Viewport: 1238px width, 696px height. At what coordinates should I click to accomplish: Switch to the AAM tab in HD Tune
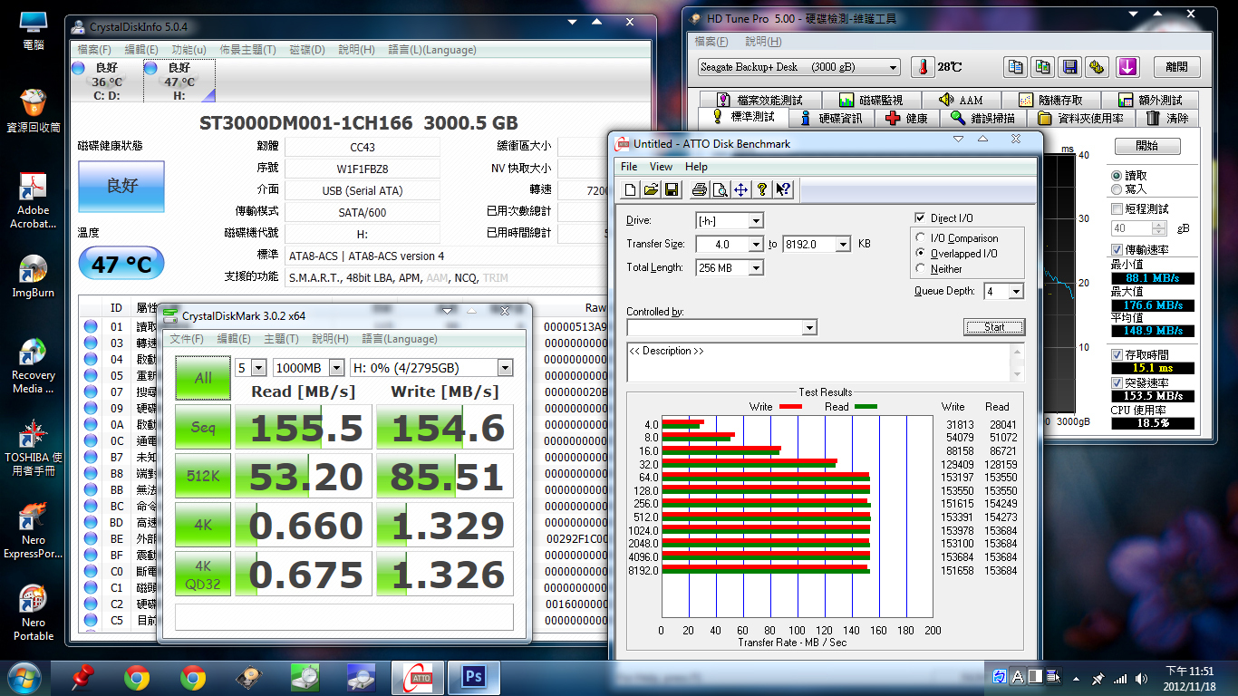point(961,100)
